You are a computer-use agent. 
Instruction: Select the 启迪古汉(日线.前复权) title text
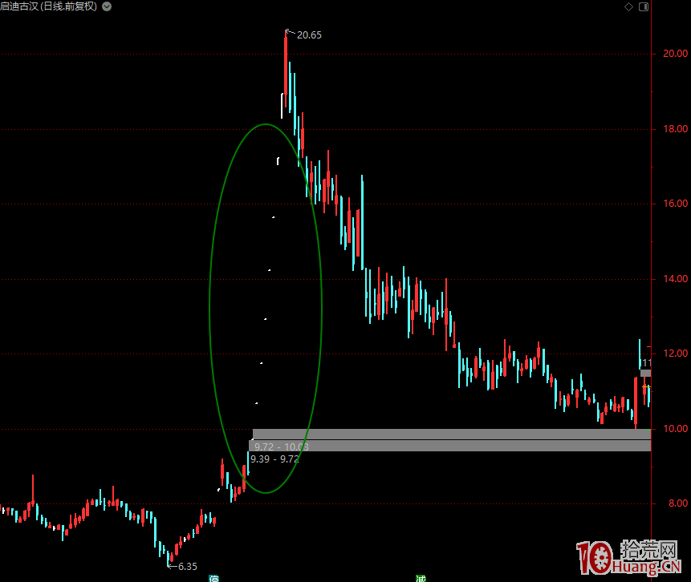point(48,6)
